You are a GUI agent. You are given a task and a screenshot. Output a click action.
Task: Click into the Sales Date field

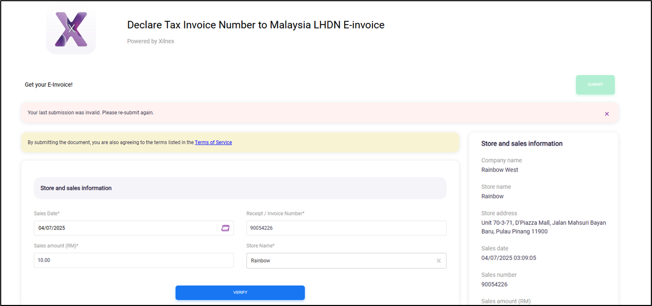[126, 228]
